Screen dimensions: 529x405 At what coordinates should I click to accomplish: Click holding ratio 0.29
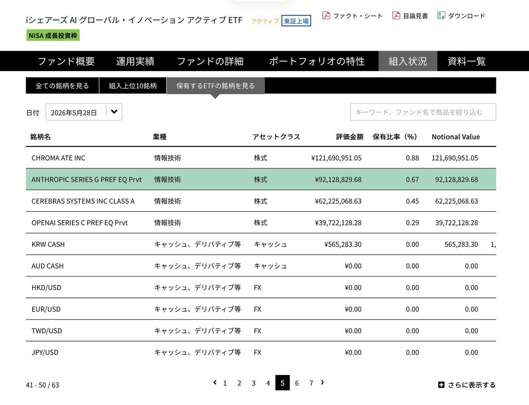(x=412, y=223)
